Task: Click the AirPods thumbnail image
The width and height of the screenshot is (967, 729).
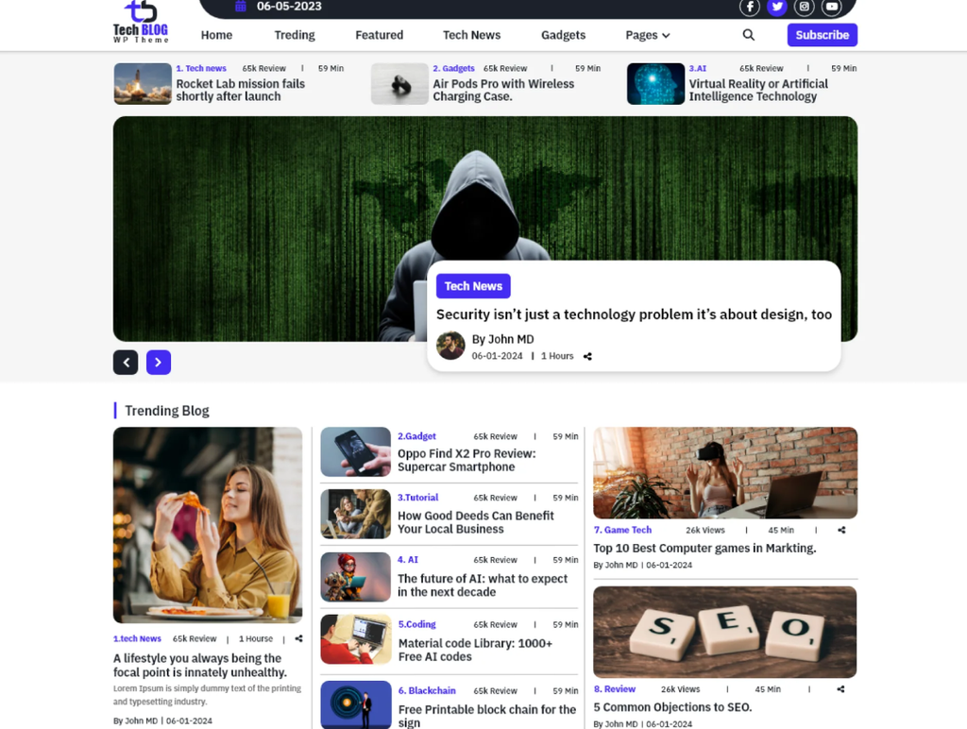Action: coord(399,84)
